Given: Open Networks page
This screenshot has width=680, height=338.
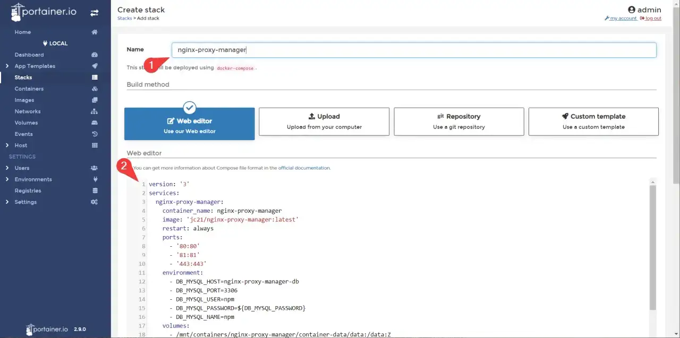Looking at the screenshot, I should click(28, 111).
